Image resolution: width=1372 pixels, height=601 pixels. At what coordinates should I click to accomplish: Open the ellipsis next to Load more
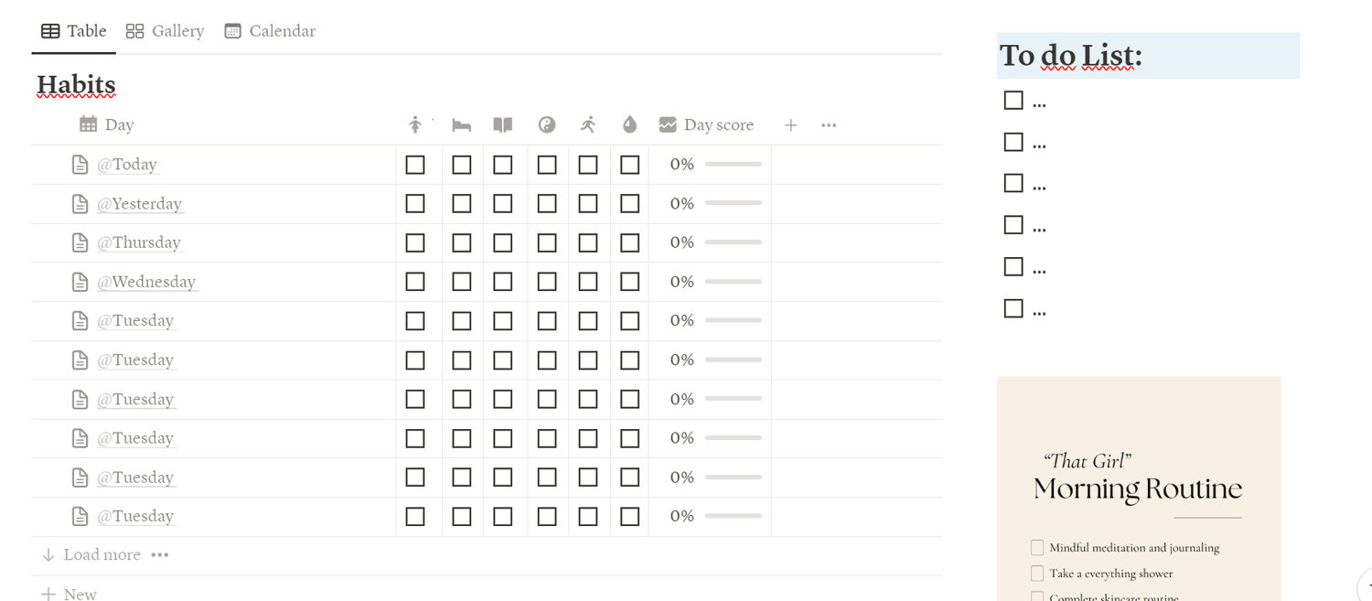[x=160, y=554]
